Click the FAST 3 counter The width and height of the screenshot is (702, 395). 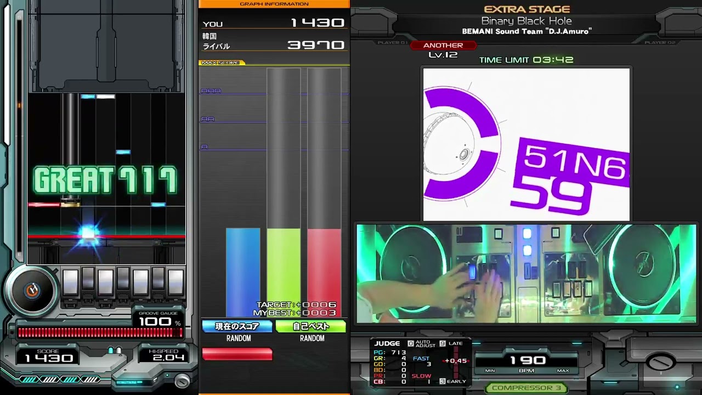click(422, 361)
